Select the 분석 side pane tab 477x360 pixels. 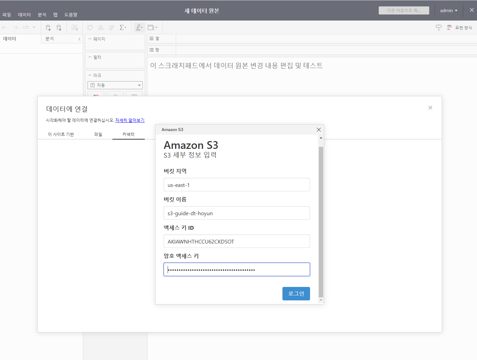49,39
